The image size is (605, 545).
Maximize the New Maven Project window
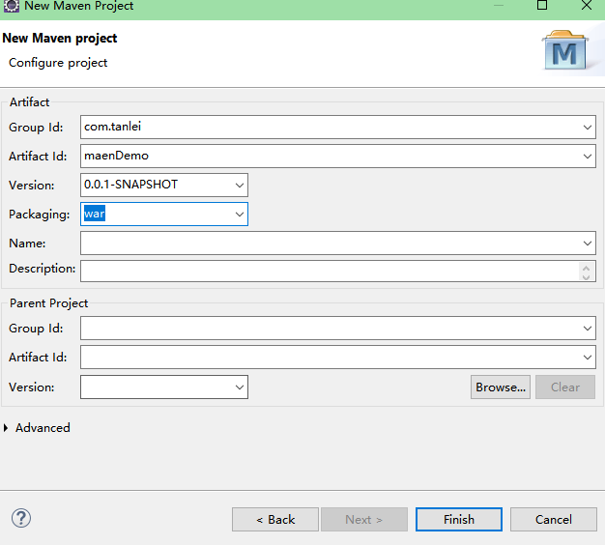click(542, 5)
